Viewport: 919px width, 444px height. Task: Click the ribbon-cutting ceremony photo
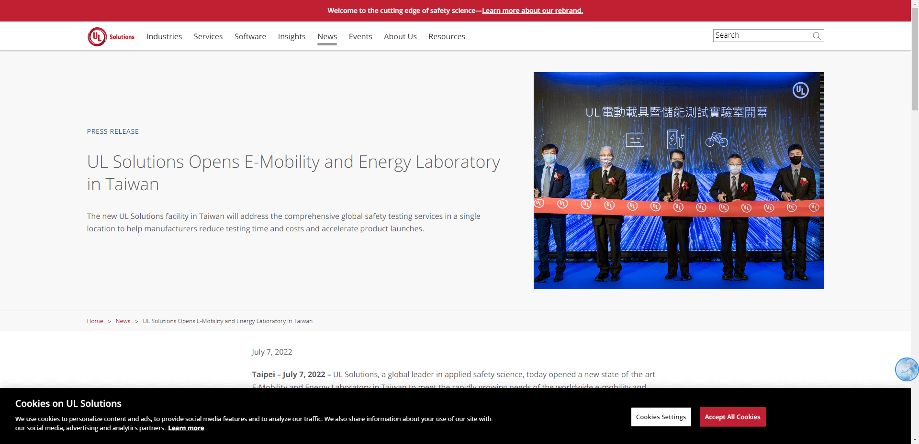pos(678,181)
